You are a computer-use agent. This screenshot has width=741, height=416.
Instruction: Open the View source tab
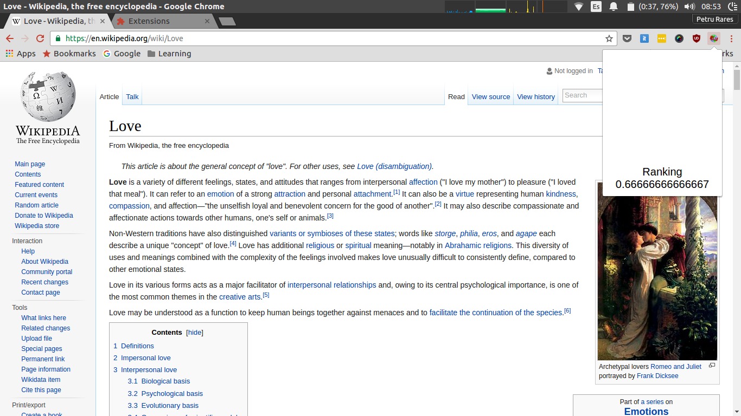click(491, 96)
